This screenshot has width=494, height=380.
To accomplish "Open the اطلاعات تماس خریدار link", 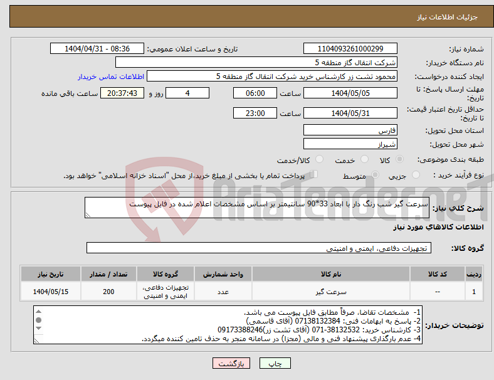I will 111,77.
